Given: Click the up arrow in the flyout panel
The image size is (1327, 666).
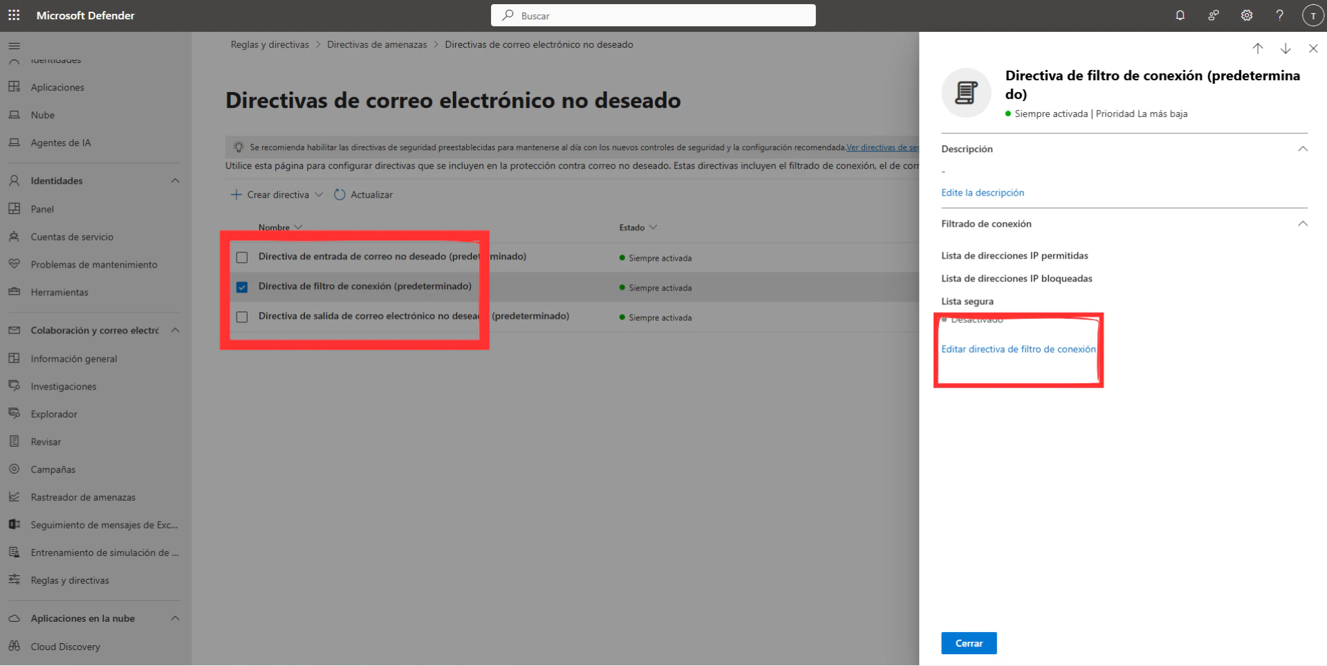Looking at the screenshot, I should [x=1257, y=48].
